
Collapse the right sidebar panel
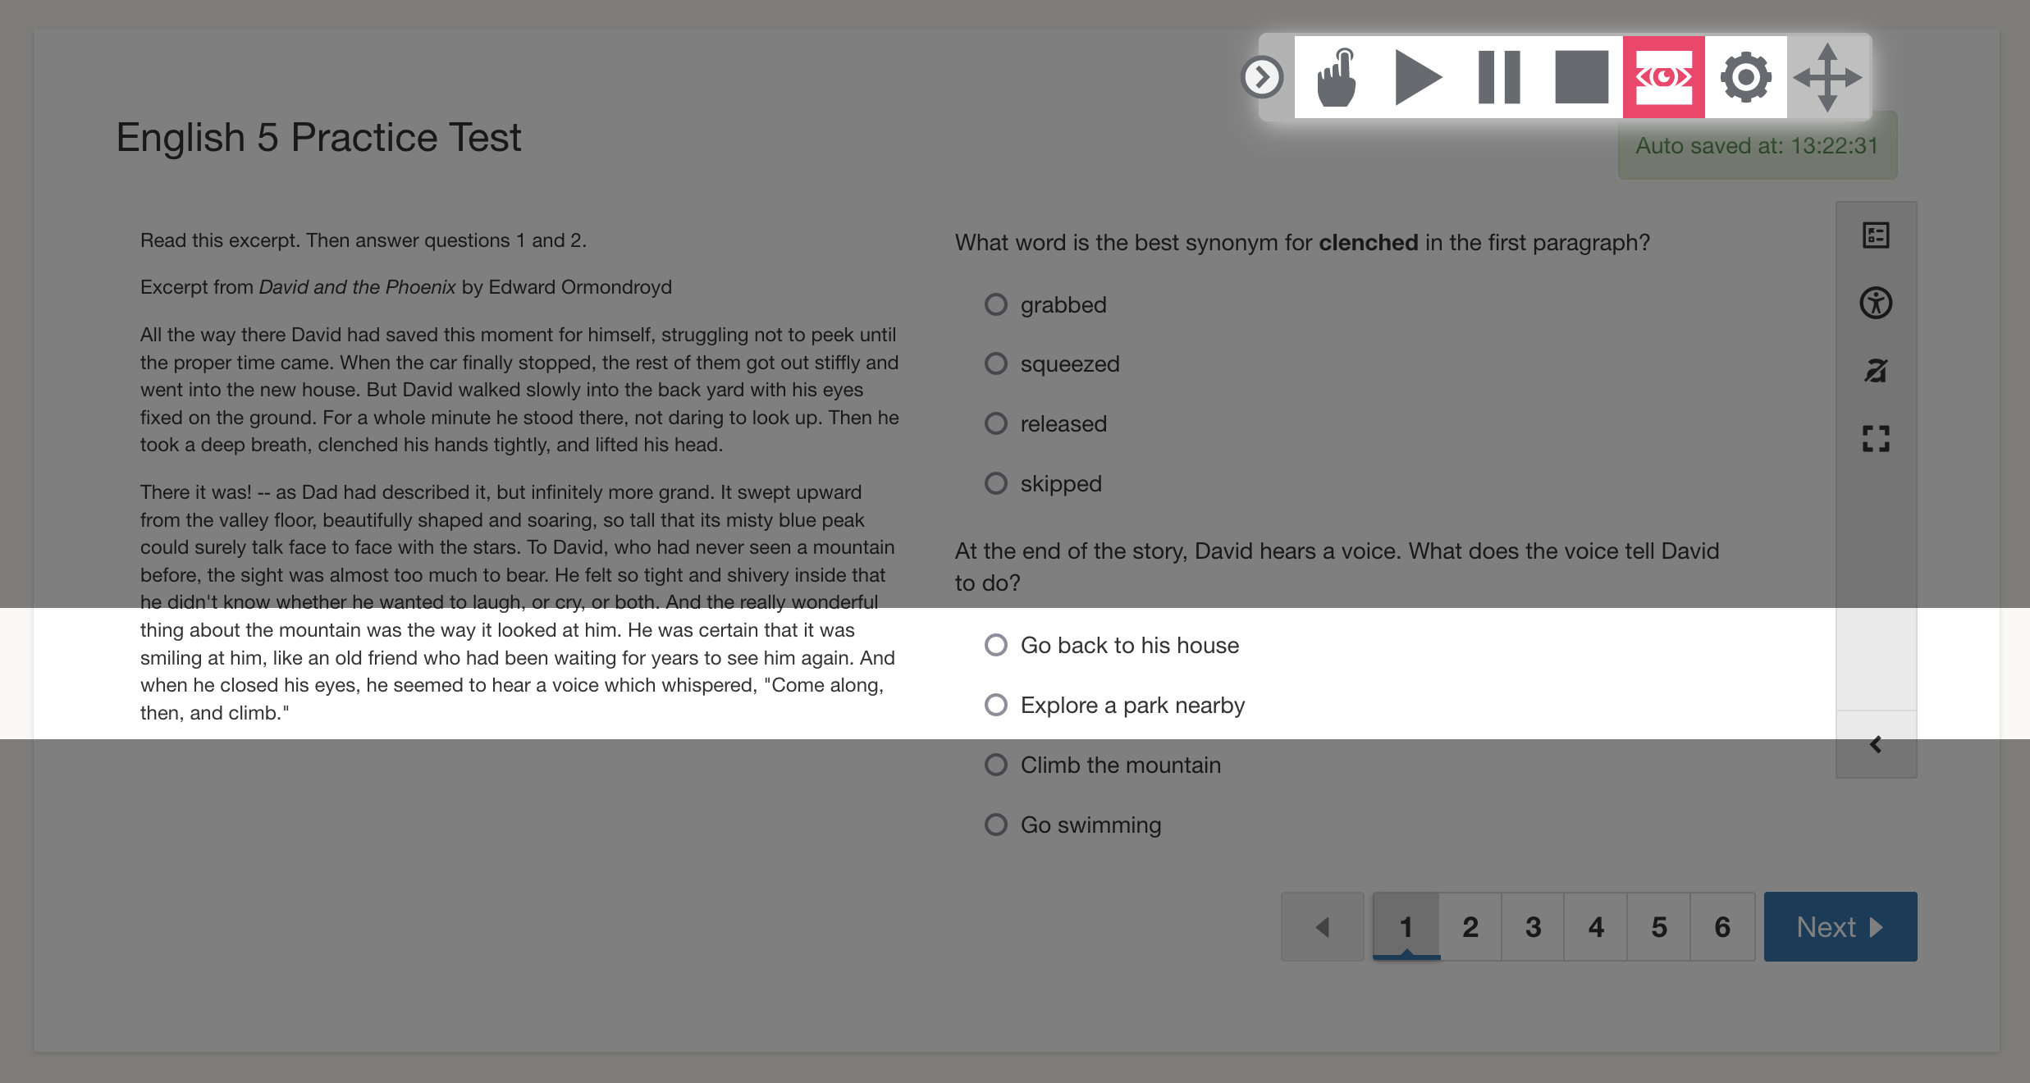pos(1877,744)
